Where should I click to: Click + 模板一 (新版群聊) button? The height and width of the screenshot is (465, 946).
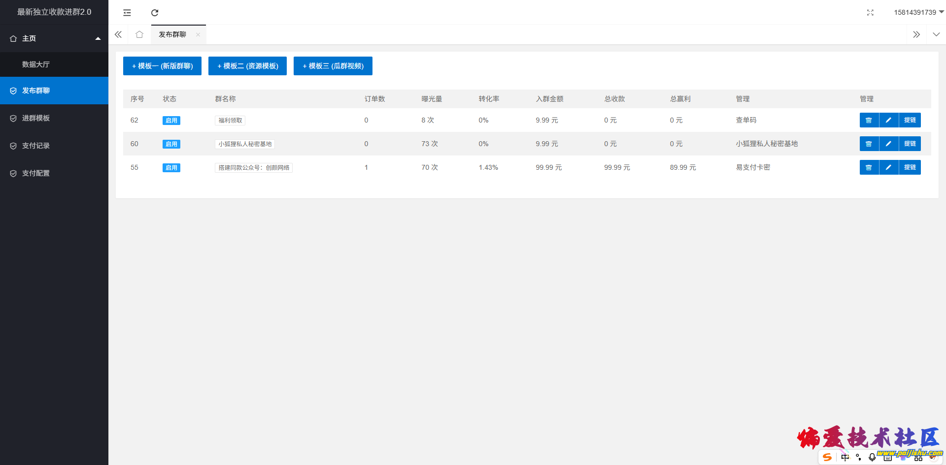pos(162,66)
